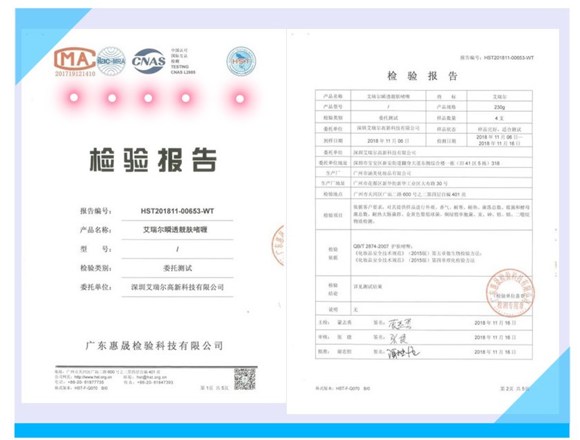Click 第2页 共5页 page indicator
The height and width of the screenshot is (440, 580).
(x=515, y=389)
